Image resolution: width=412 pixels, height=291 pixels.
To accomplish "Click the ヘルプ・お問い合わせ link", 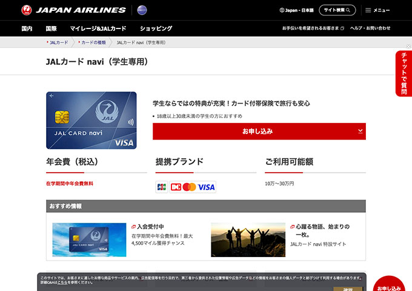I will click(x=370, y=28).
